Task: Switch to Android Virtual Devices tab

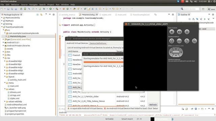Action: pyautogui.click(x=77, y=43)
